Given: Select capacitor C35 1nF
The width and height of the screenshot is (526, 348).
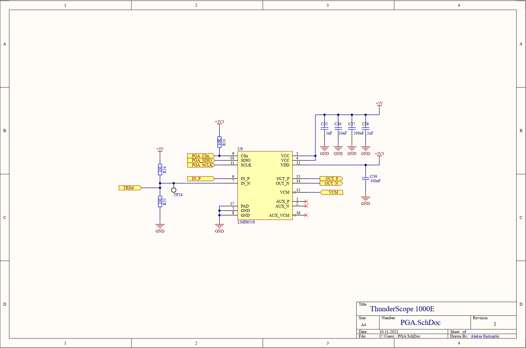Looking at the screenshot, I should (324, 128).
